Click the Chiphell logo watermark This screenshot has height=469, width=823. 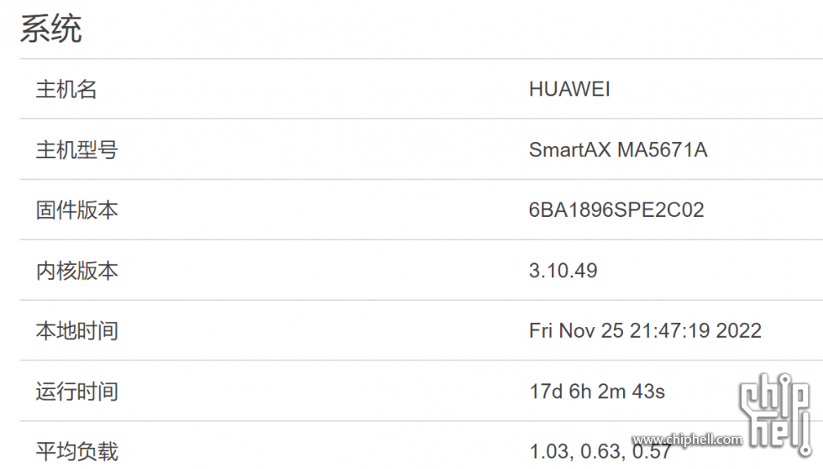[x=776, y=414]
